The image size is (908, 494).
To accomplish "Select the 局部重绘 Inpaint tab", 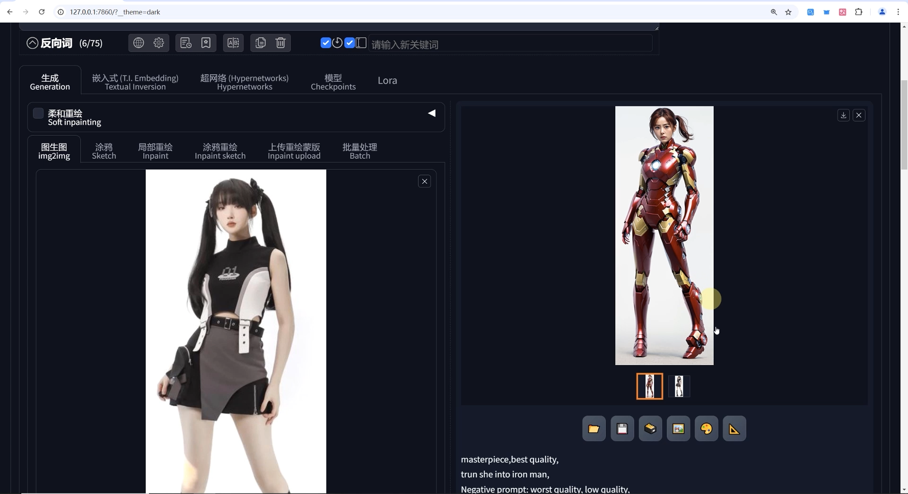I will tap(155, 151).
